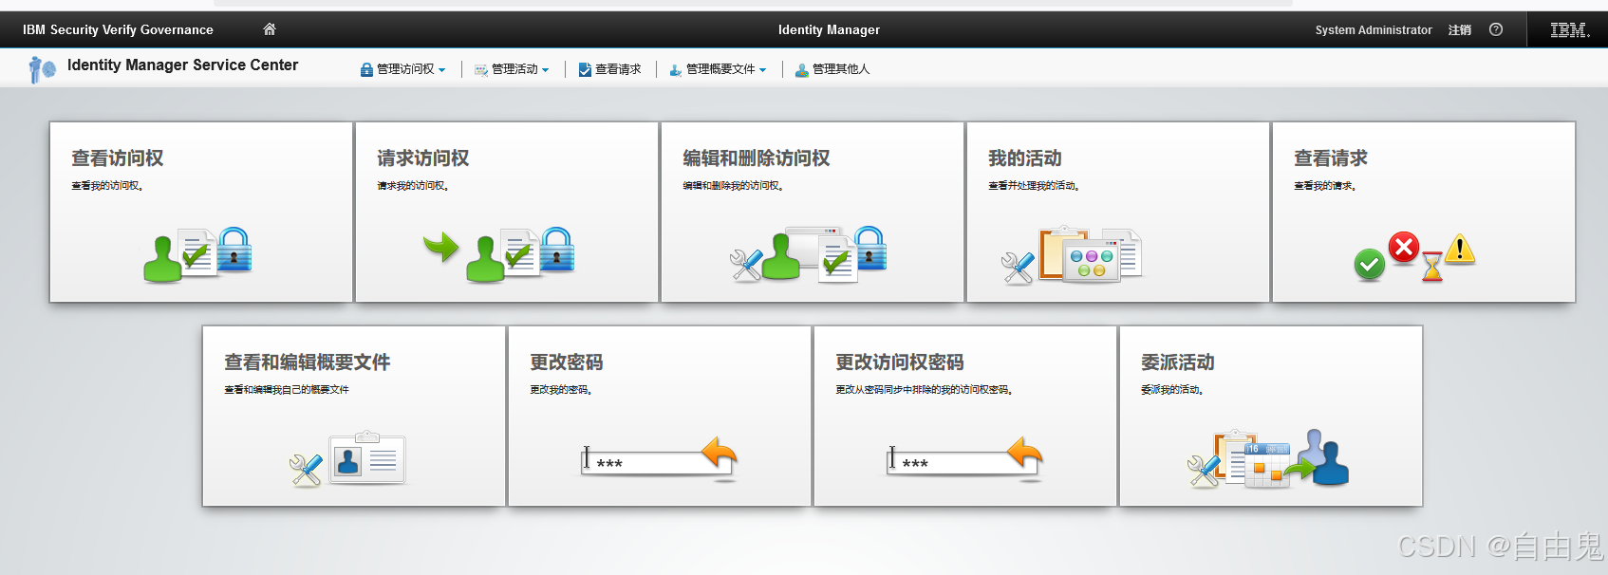Open the 委派活动 card title
The height and width of the screenshot is (575, 1608).
coord(1178,362)
